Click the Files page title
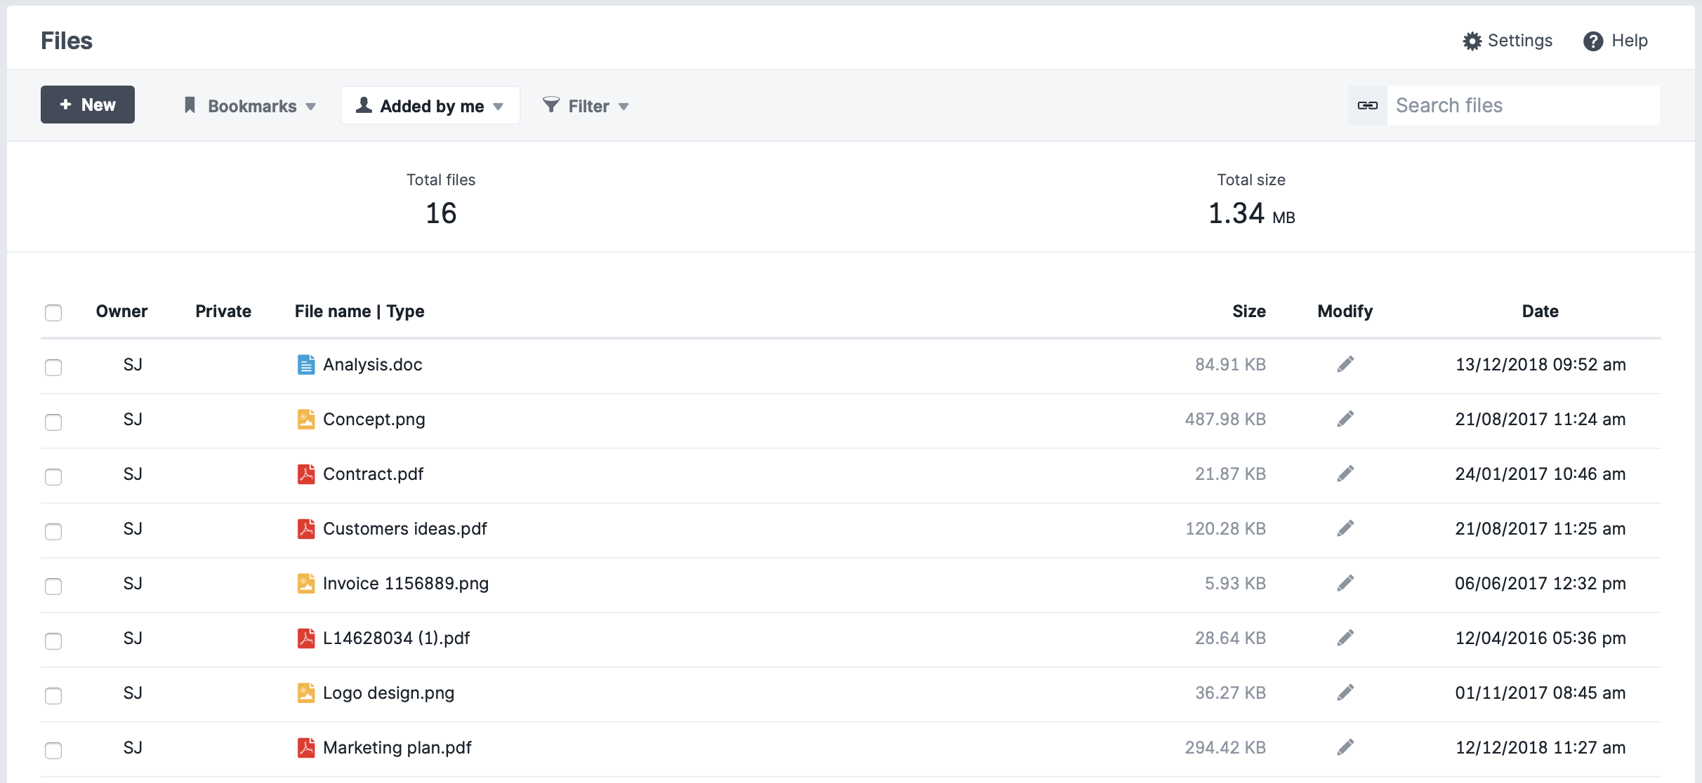Screen dimensions: 1702x783 coord(67,41)
